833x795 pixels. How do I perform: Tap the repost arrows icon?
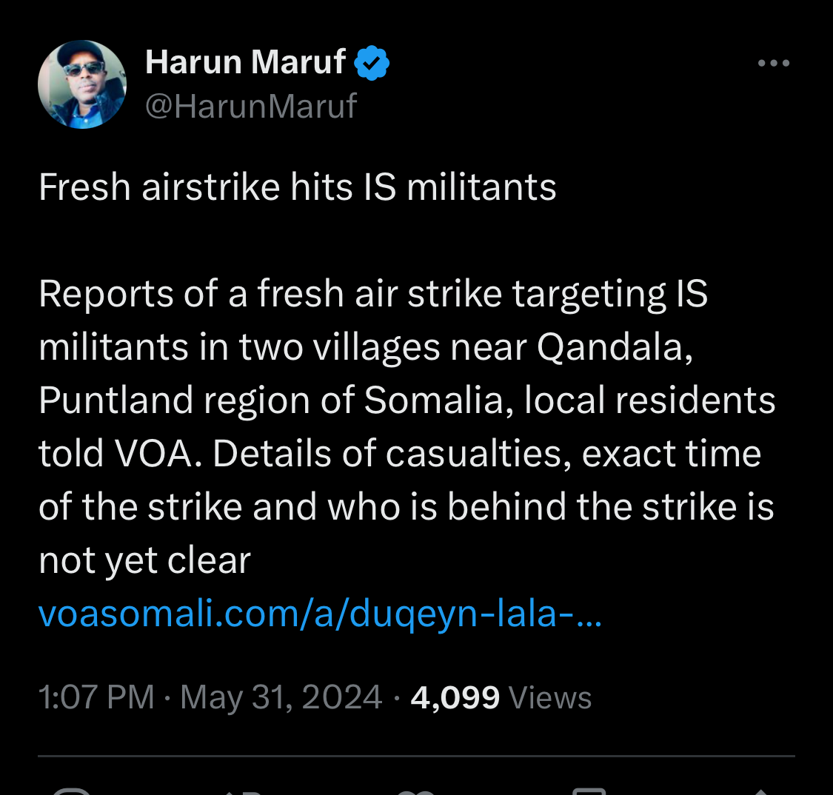(244, 792)
